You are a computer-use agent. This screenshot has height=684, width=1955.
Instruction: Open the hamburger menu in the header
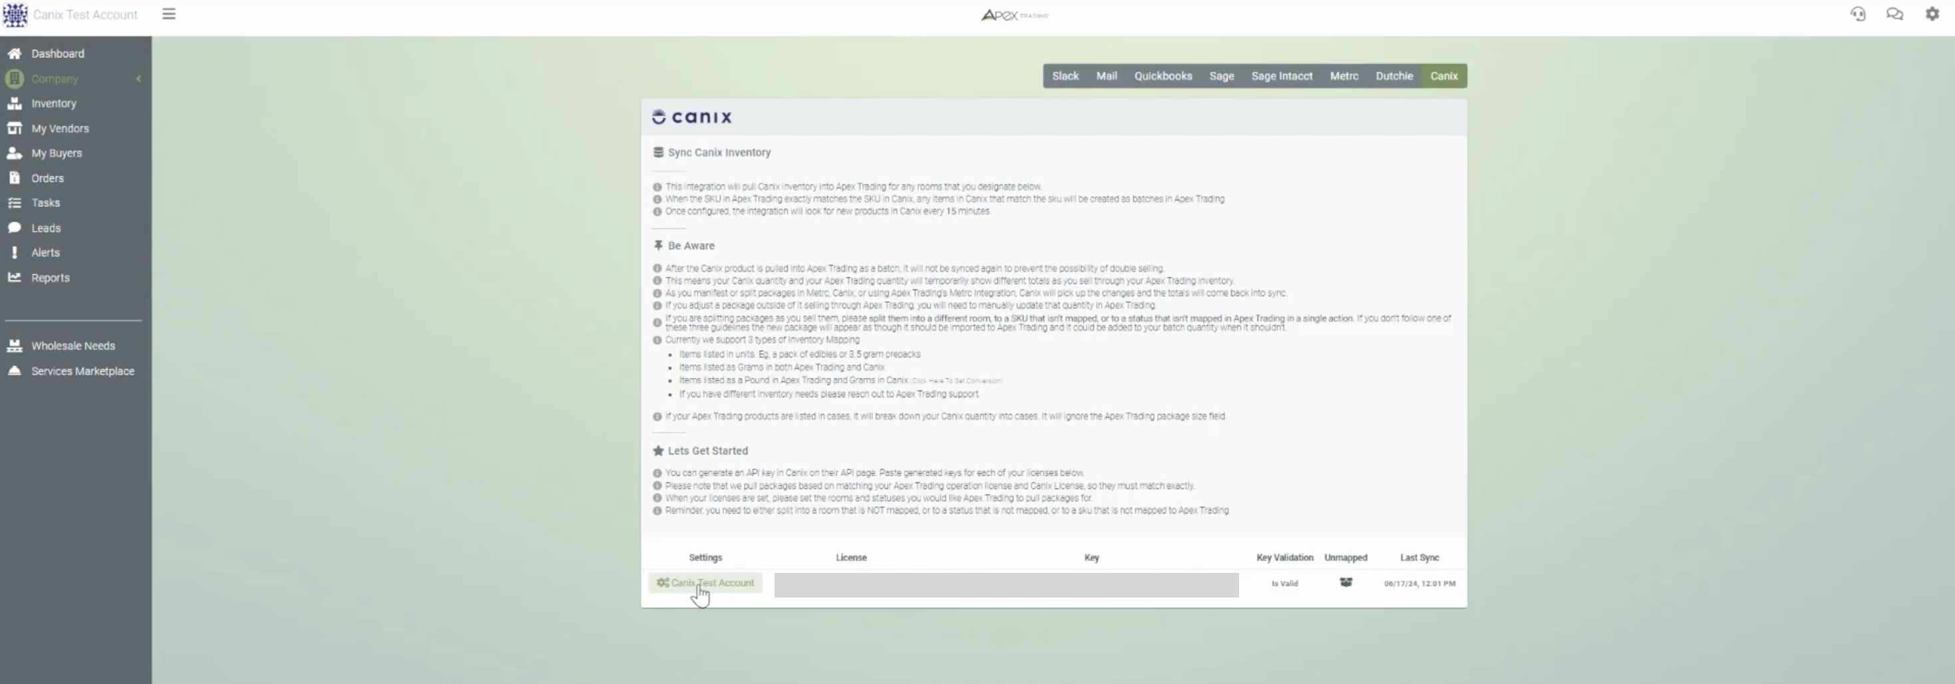tap(168, 14)
